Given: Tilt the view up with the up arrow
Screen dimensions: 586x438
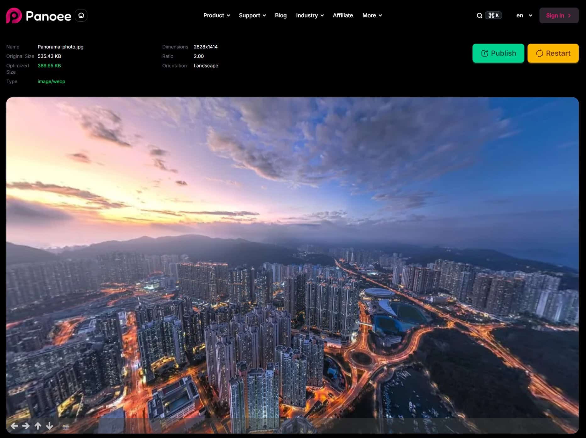Looking at the screenshot, I should coord(38,426).
